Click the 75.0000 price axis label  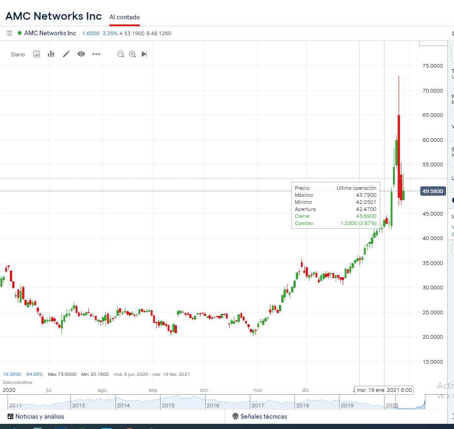click(x=432, y=66)
